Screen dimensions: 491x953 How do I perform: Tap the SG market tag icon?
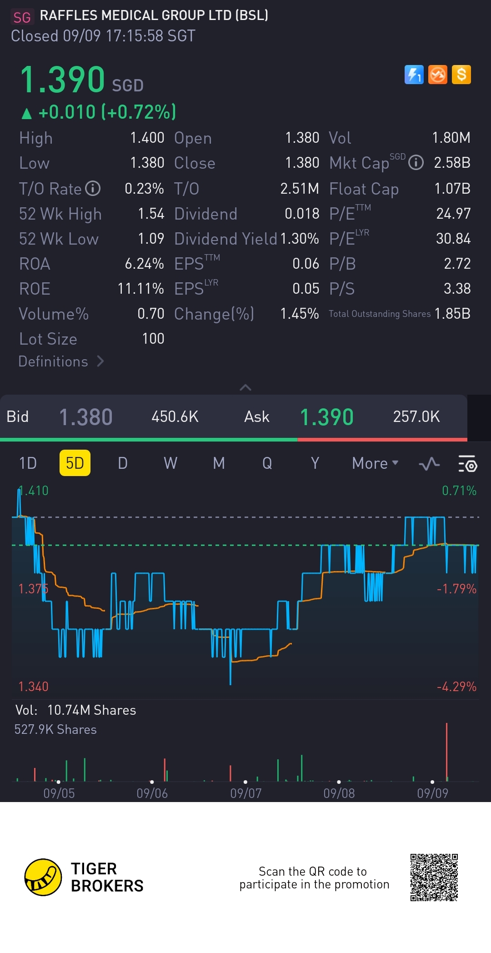coord(21,17)
